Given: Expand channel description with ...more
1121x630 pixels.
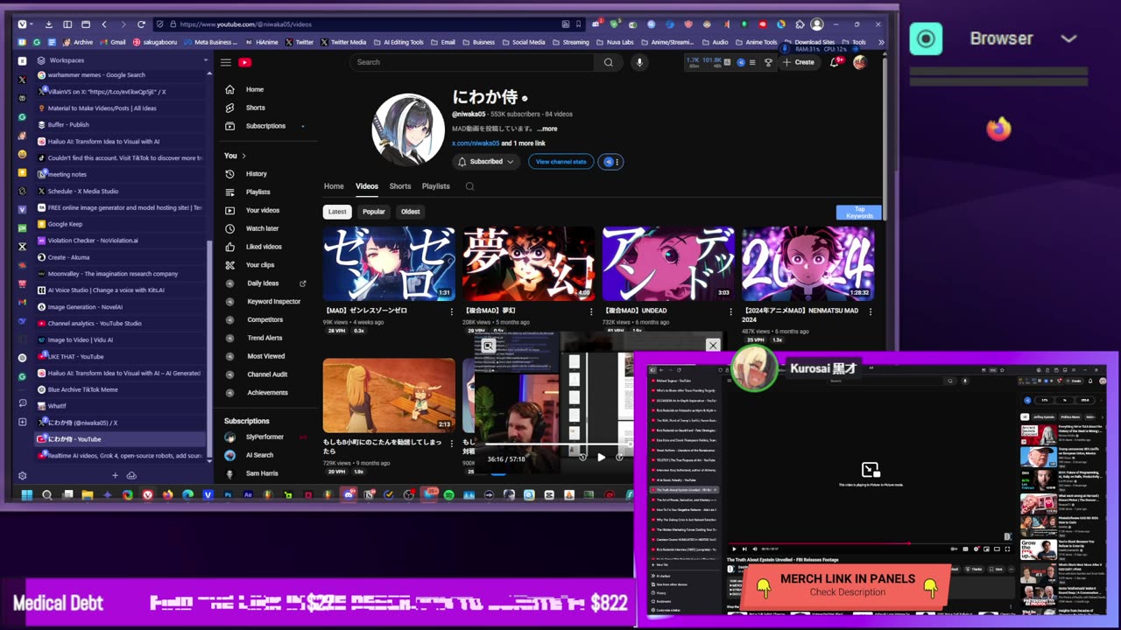Looking at the screenshot, I should coord(546,129).
